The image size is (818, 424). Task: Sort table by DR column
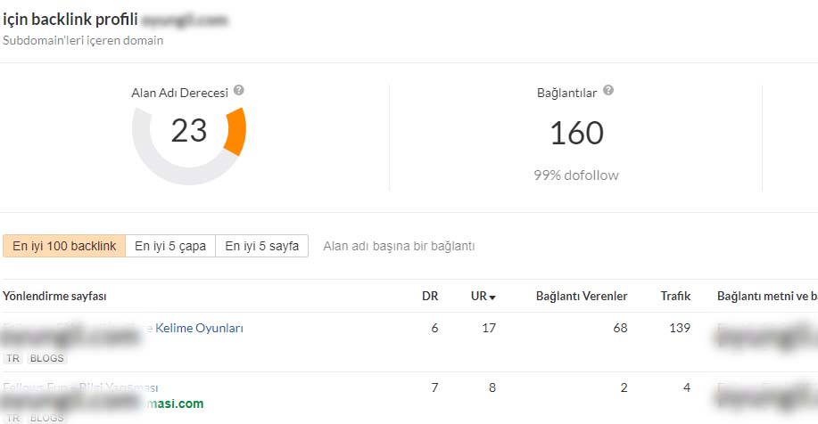click(x=430, y=296)
